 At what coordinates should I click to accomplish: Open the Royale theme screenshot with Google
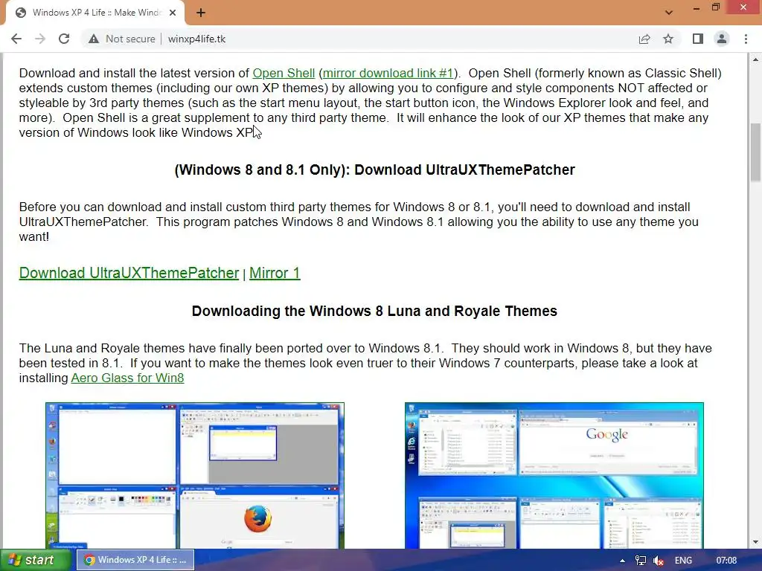point(554,475)
